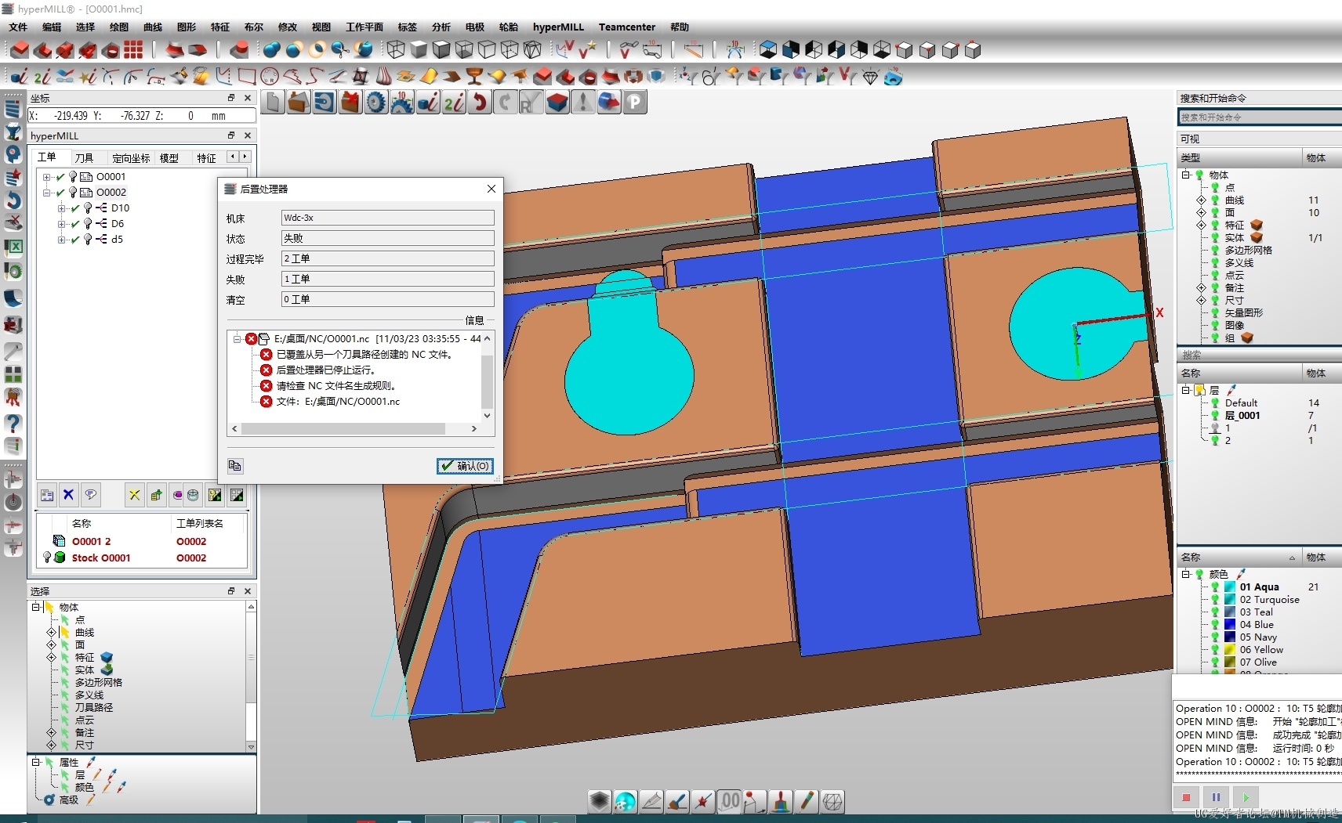Click the 01 Aqua color swatch

(x=1230, y=587)
